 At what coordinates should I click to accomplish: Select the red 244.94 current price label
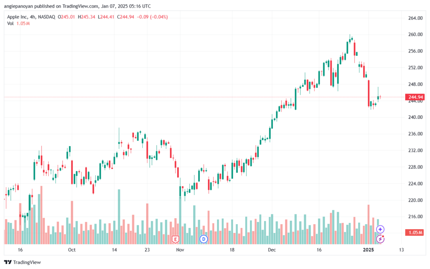[x=415, y=97]
